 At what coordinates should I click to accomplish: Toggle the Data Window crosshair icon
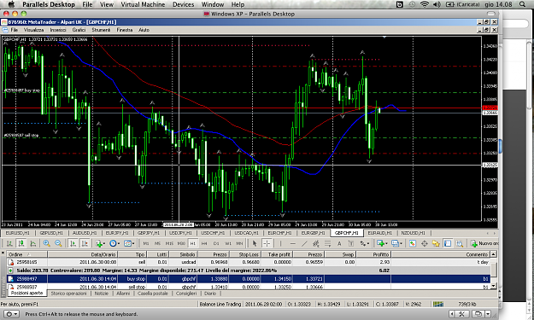pyautogui.click(x=425, y=243)
